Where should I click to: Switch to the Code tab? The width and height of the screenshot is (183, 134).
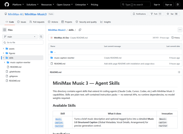coord(10,22)
